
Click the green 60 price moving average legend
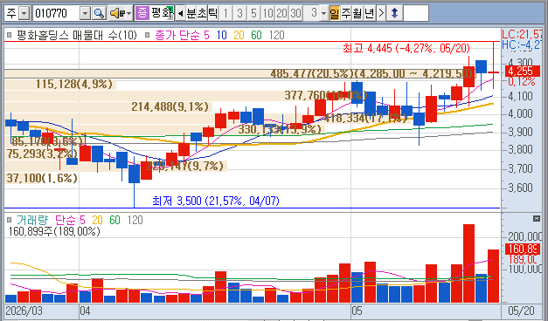(256, 35)
